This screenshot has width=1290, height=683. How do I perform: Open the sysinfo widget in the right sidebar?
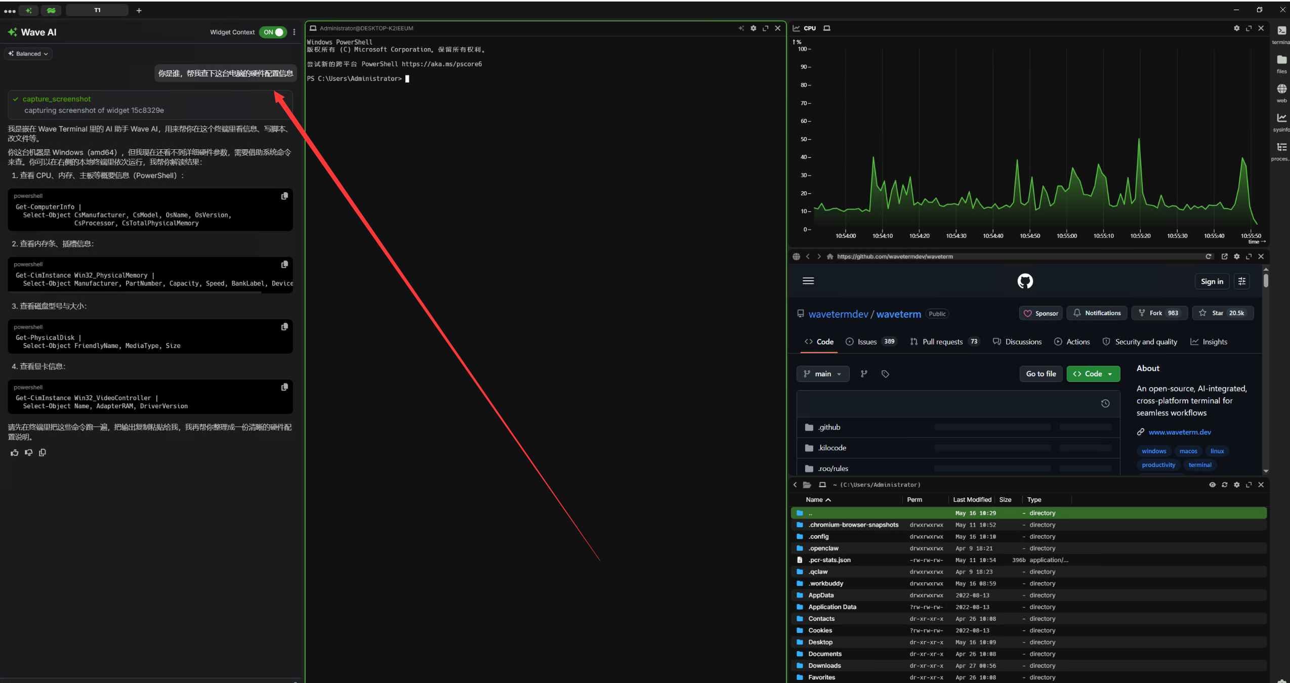1281,122
